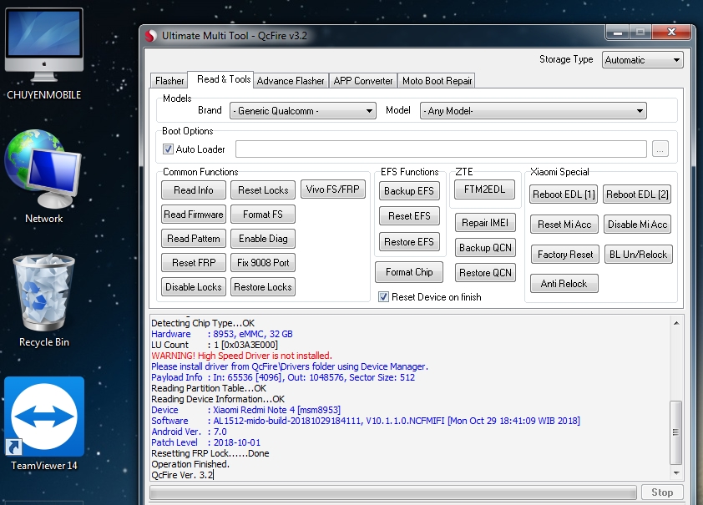
Task: Click the log vertical scrollbar thumb
Action: point(676,432)
